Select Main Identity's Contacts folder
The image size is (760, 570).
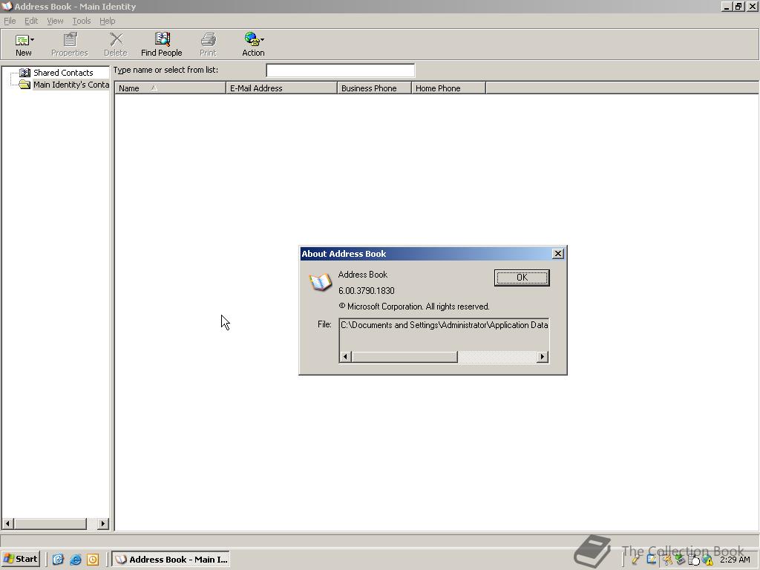[x=71, y=85]
